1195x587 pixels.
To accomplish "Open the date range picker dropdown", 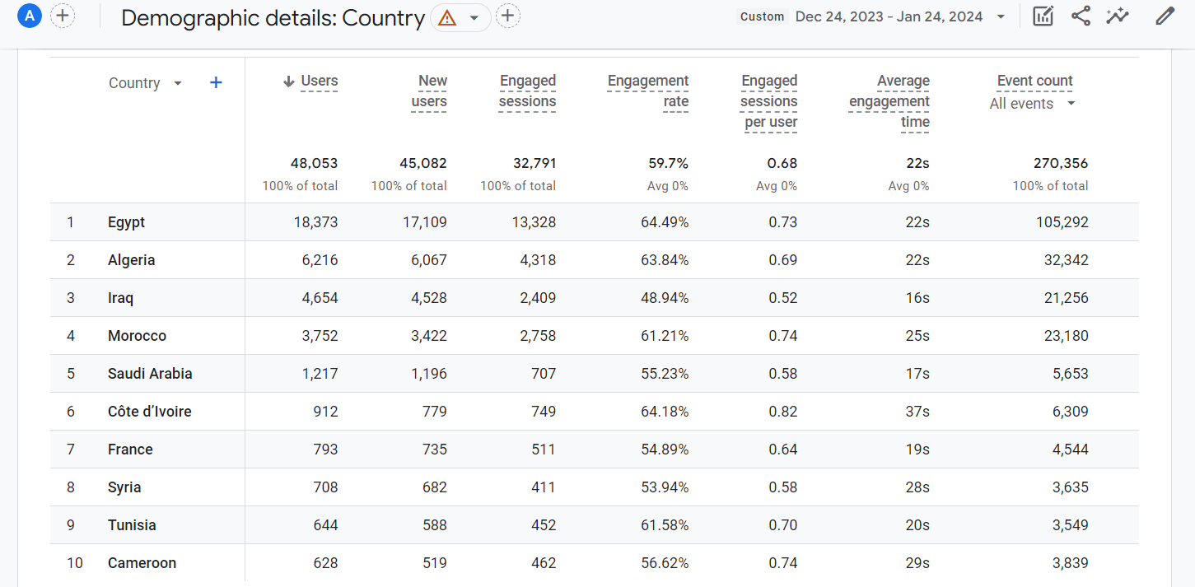I will click(x=1000, y=16).
